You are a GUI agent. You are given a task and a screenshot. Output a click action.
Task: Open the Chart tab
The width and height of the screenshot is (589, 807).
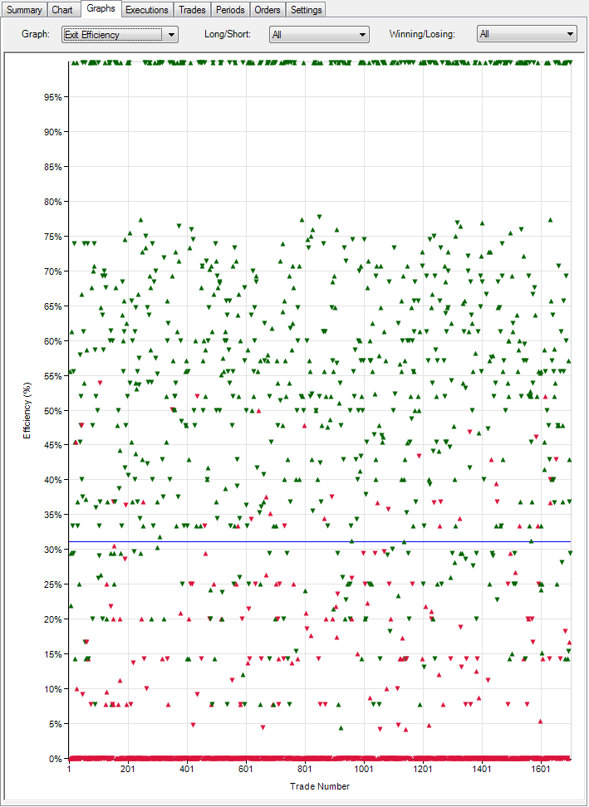pos(62,10)
